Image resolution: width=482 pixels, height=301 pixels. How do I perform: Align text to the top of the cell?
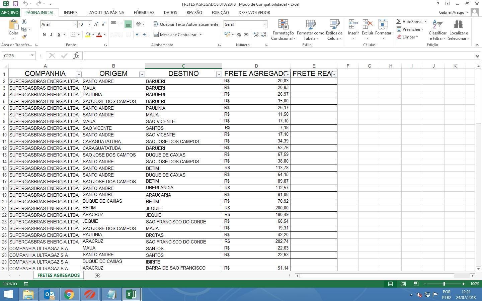point(113,24)
